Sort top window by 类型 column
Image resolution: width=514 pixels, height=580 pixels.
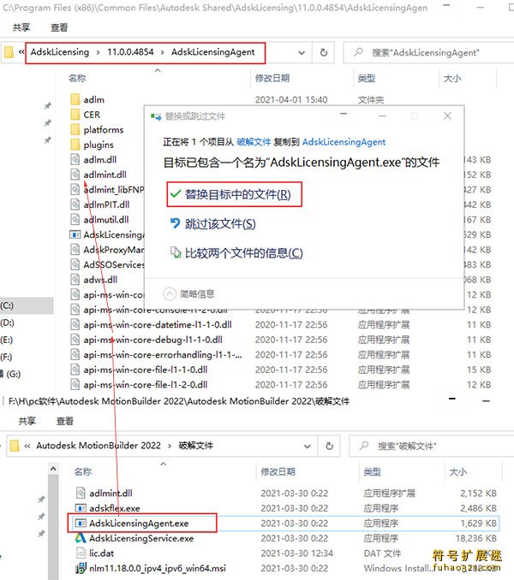point(367,78)
